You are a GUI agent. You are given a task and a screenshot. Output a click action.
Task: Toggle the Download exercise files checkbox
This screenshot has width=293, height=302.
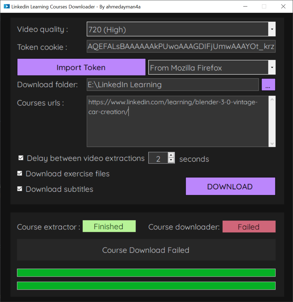[20, 173]
